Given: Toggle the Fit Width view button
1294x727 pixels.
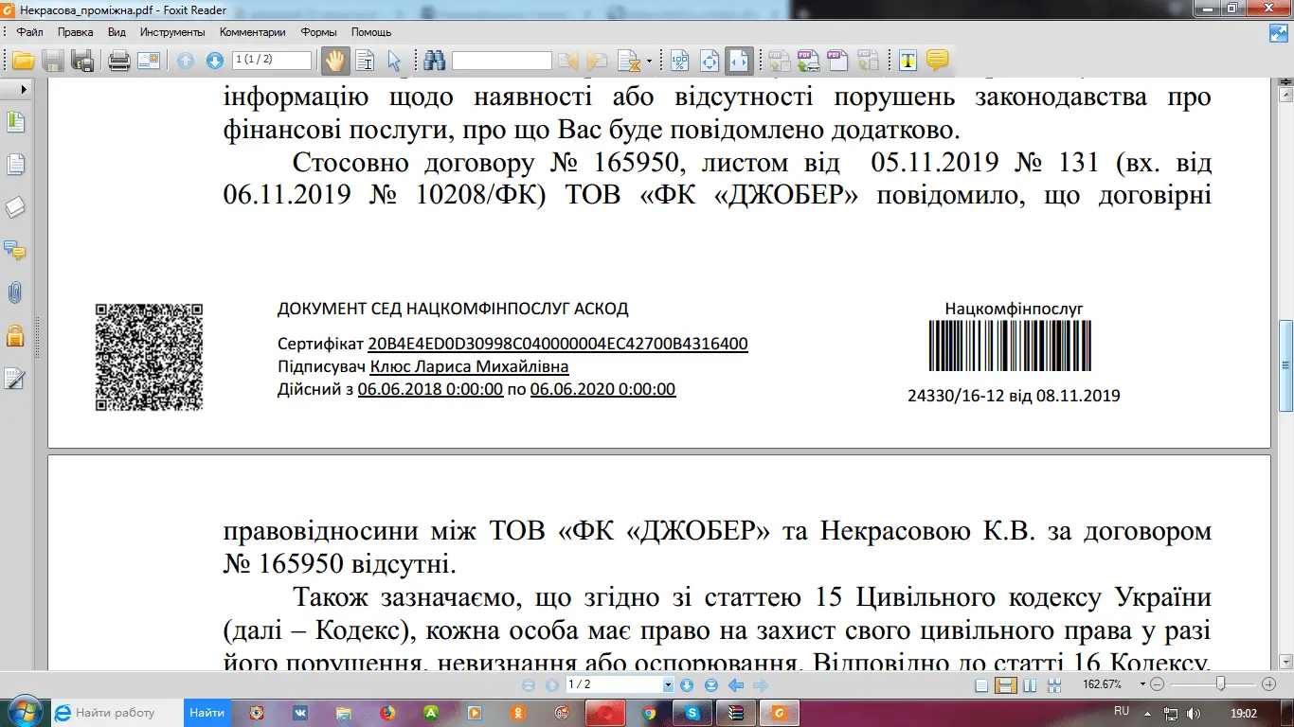Looking at the screenshot, I should coord(739,62).
